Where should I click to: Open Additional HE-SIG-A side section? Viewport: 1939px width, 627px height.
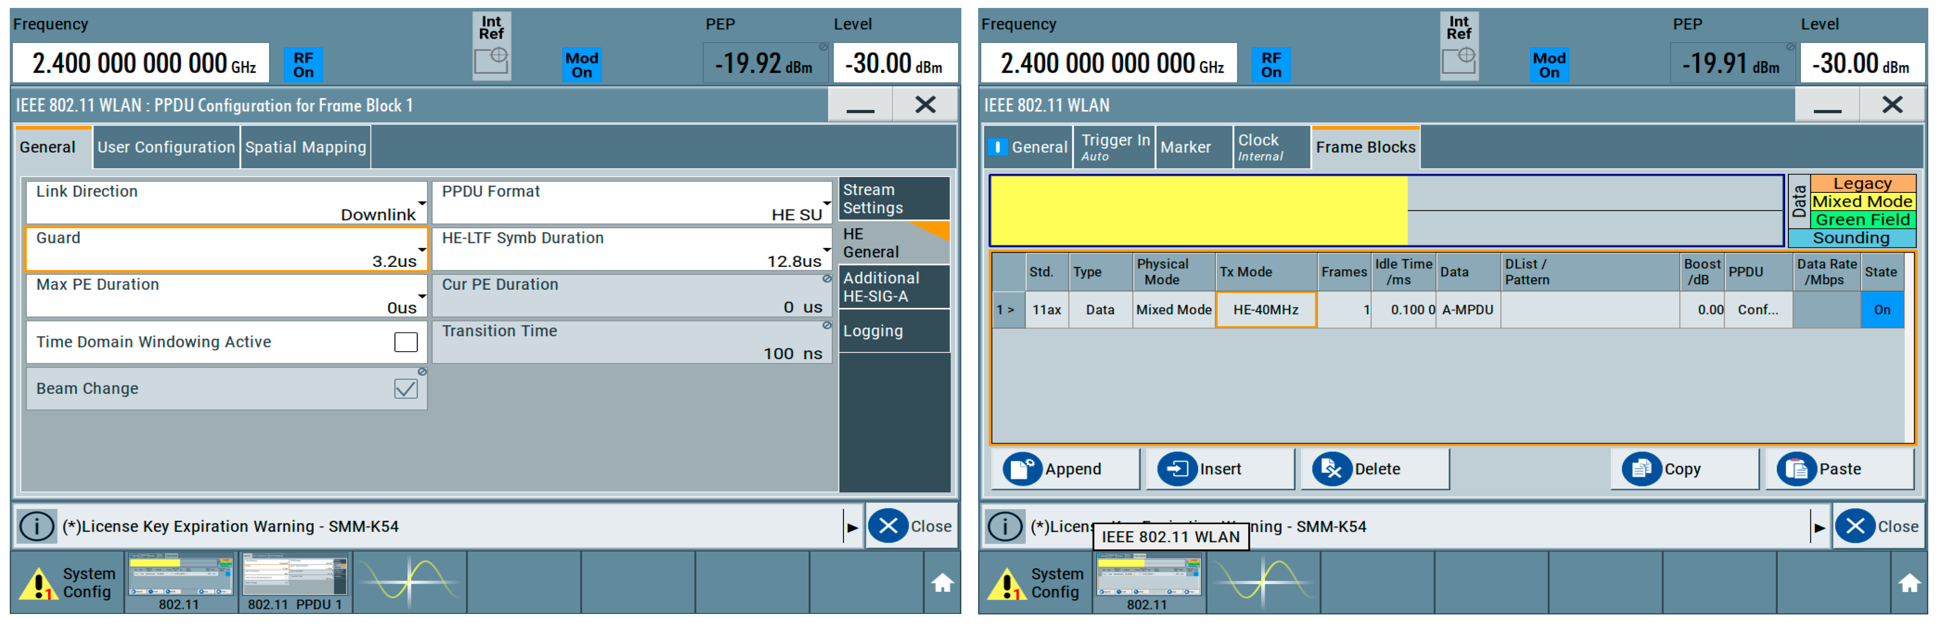pyautogui.click(x=893, y=287)
